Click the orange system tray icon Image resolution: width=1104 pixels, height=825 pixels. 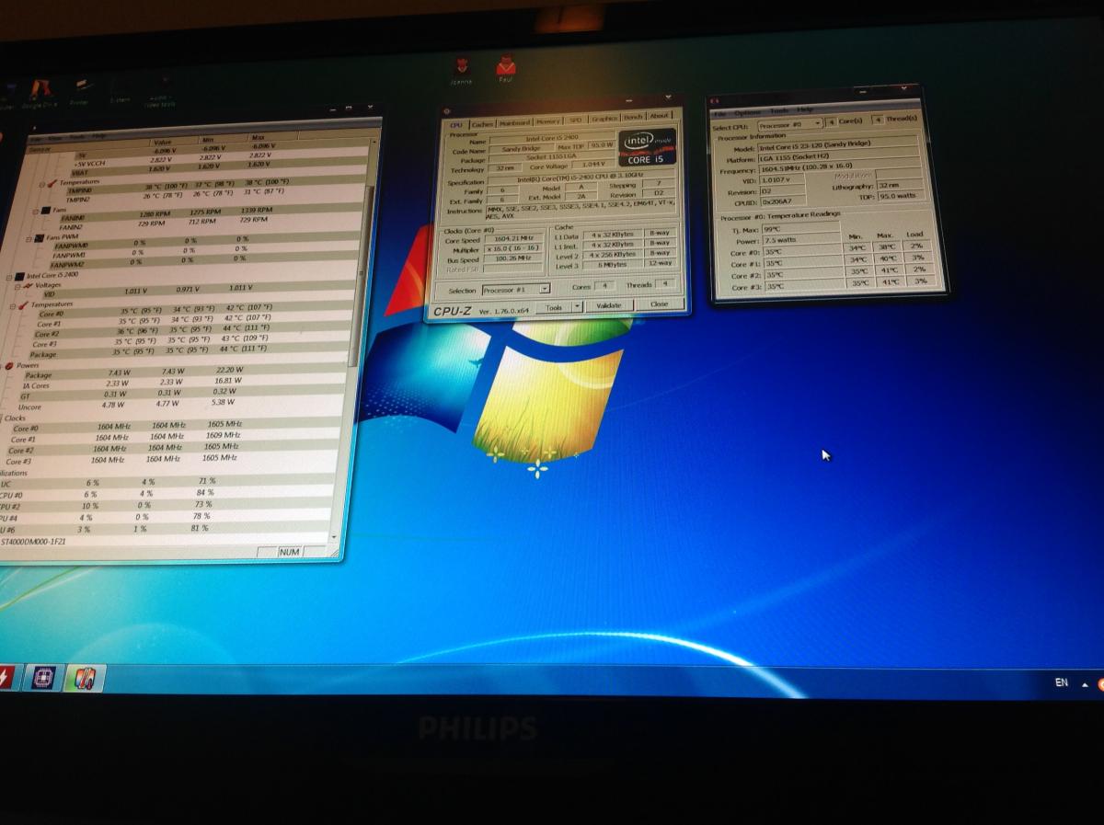click(1100, 683)
